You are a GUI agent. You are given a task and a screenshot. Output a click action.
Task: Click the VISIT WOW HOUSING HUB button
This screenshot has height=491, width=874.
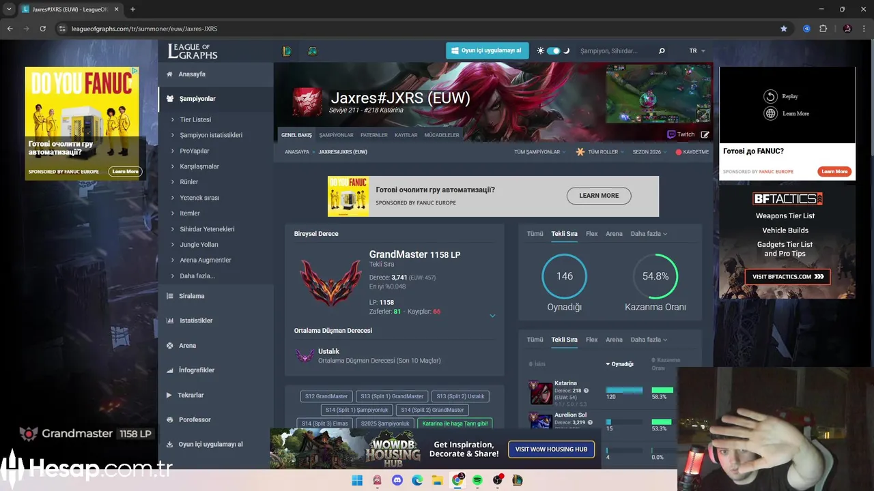(x=551, y=449)
